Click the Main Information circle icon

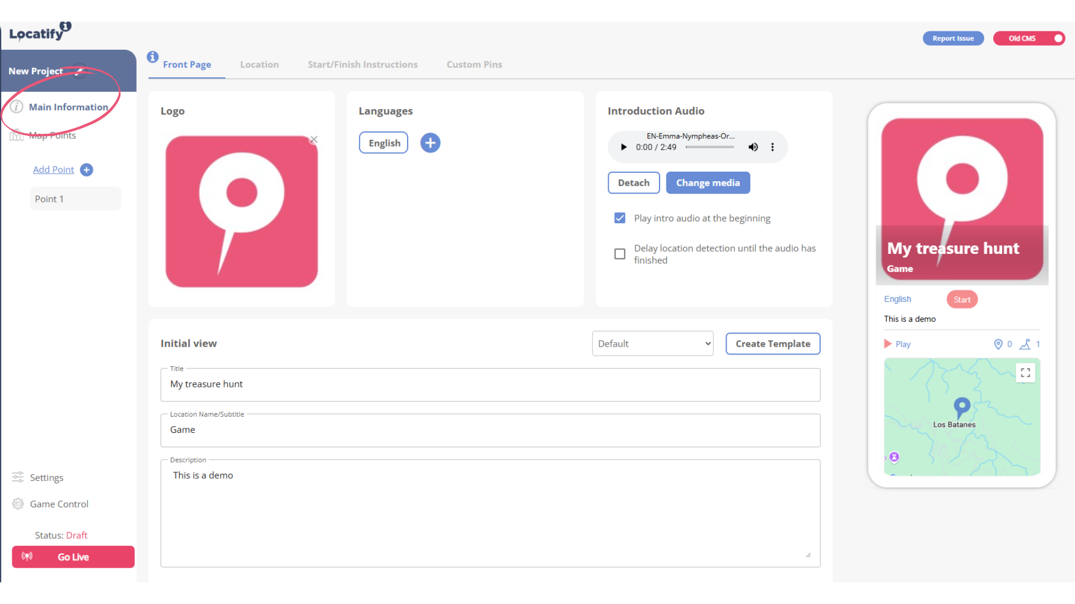(x=17, y=107)
